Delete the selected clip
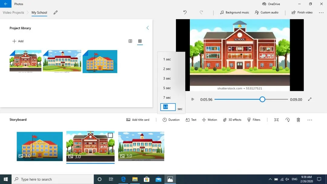327x184 pixels. [x=298, y=120]
